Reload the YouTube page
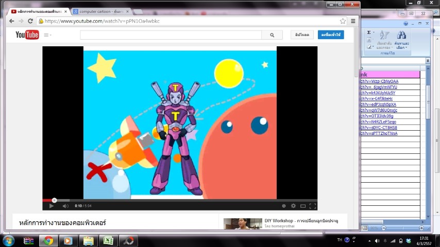 tap(30, 21)
